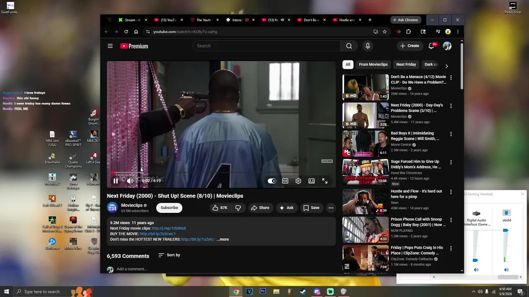Focus the YouTube search box

click(x=267, y=46)
